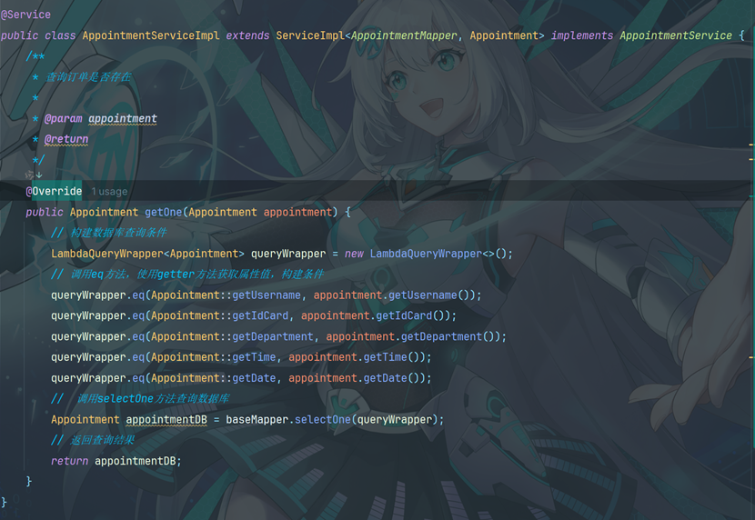This screenshot has height=520, width=755.
Task: Click the underlined @return Javadoc tag
Action: coord(66,139)
